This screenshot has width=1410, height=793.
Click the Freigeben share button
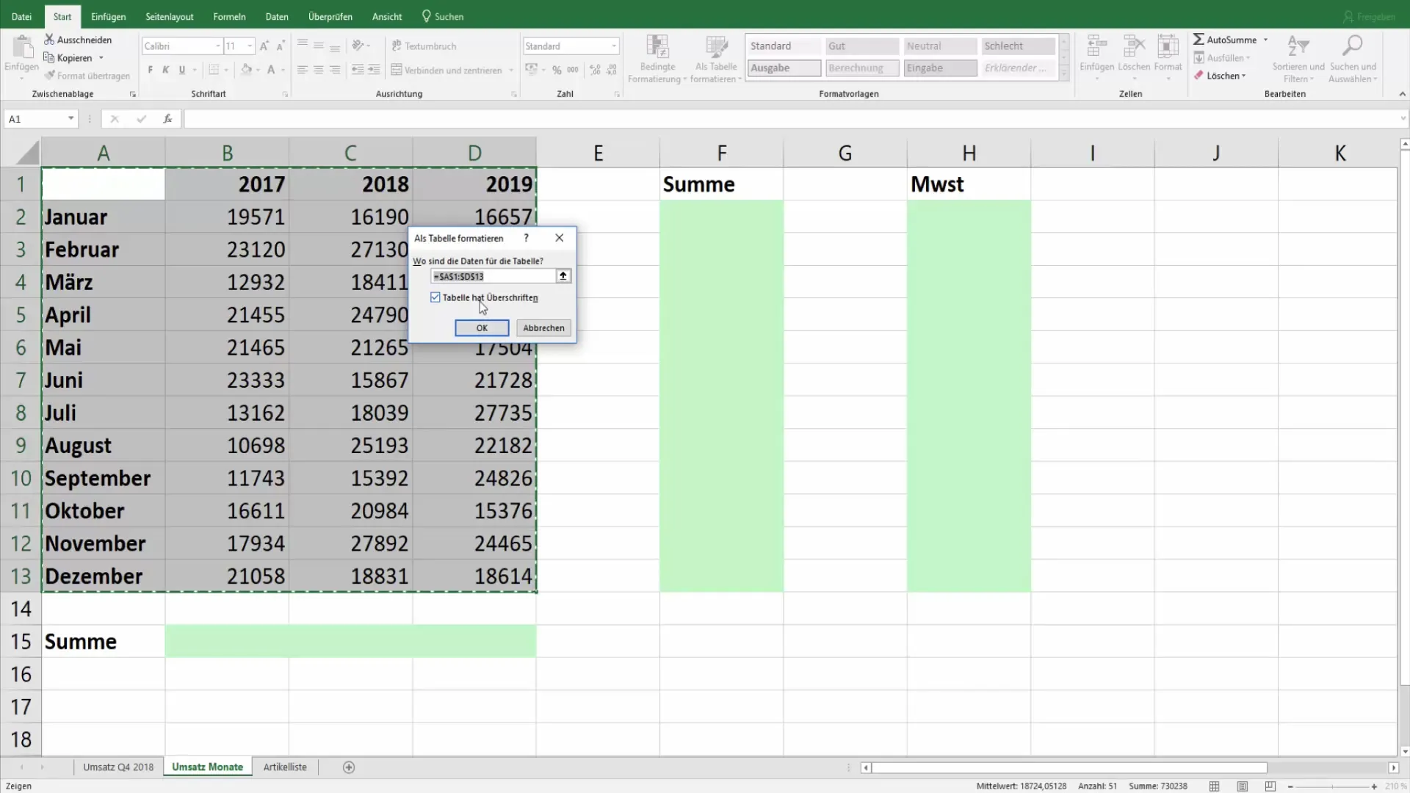click(1369, 16)
